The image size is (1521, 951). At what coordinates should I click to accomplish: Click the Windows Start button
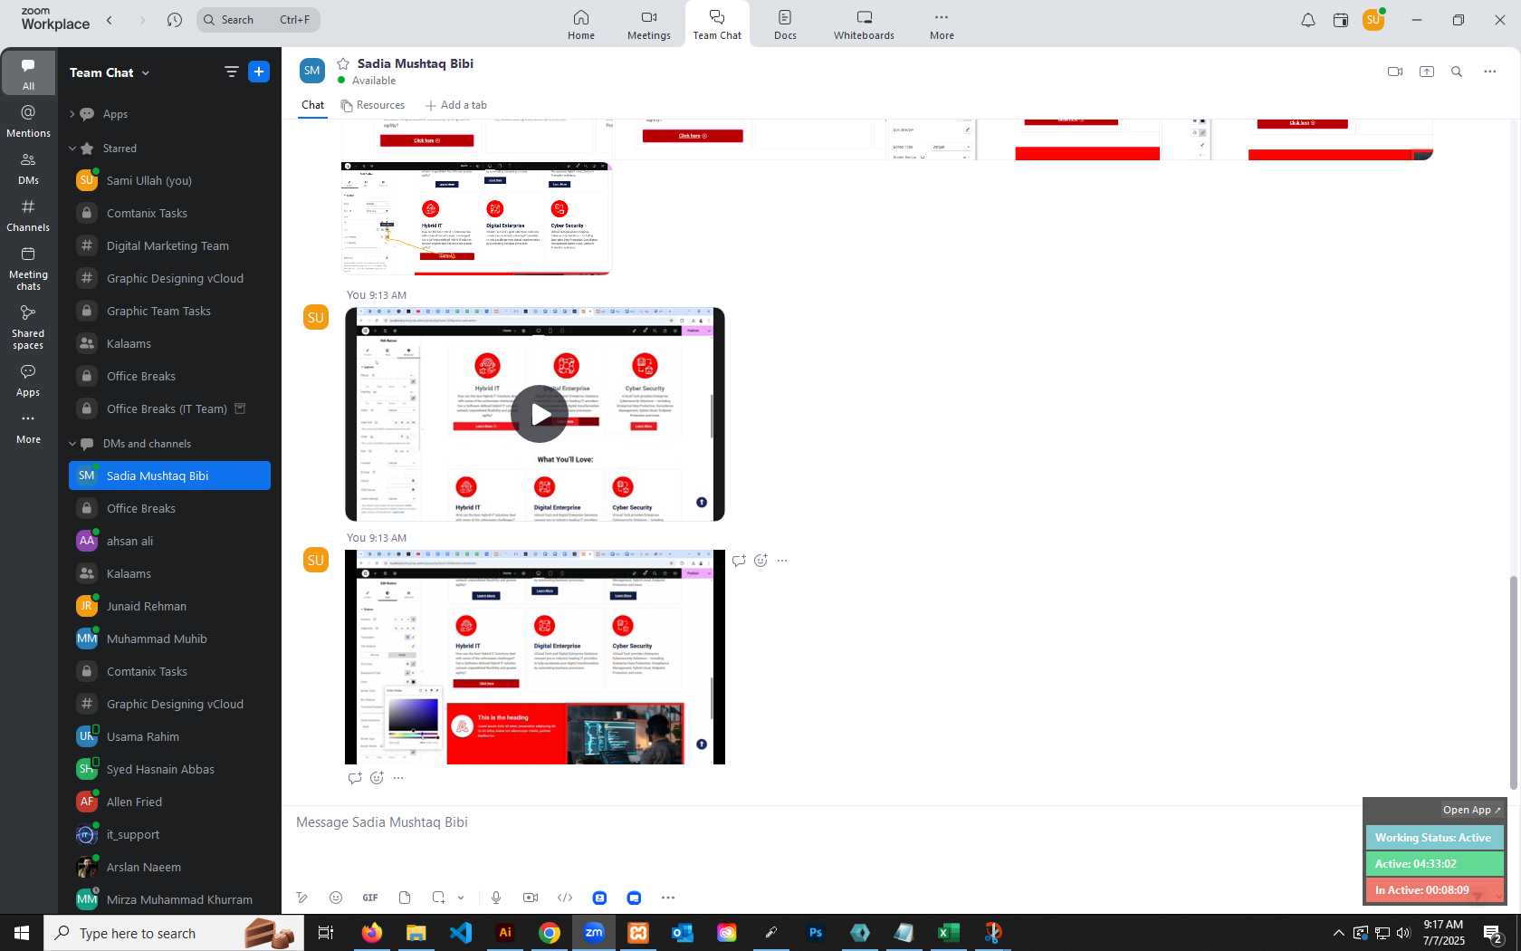point(22,933)
